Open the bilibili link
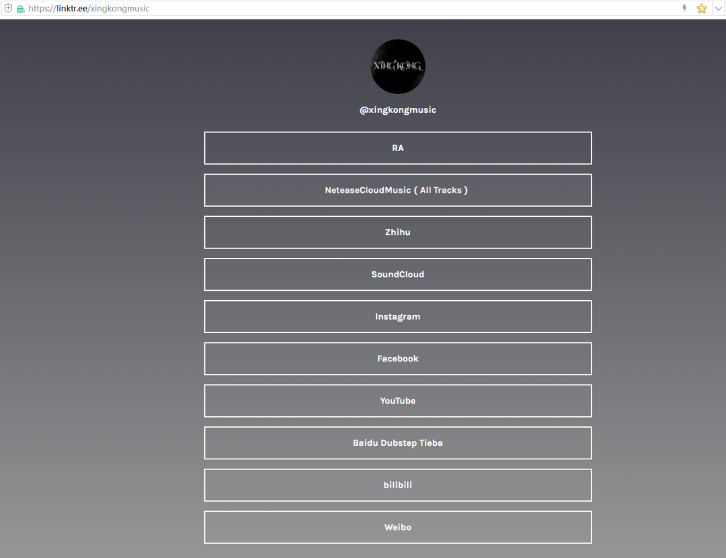726x558 pixels. [x=398, y=485]
